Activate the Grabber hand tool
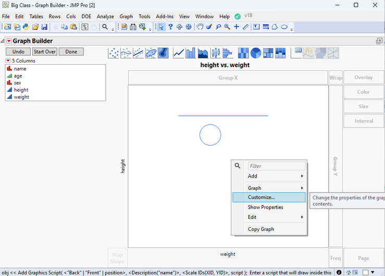Viewport: 385px width, 276px height. [200, 27]
